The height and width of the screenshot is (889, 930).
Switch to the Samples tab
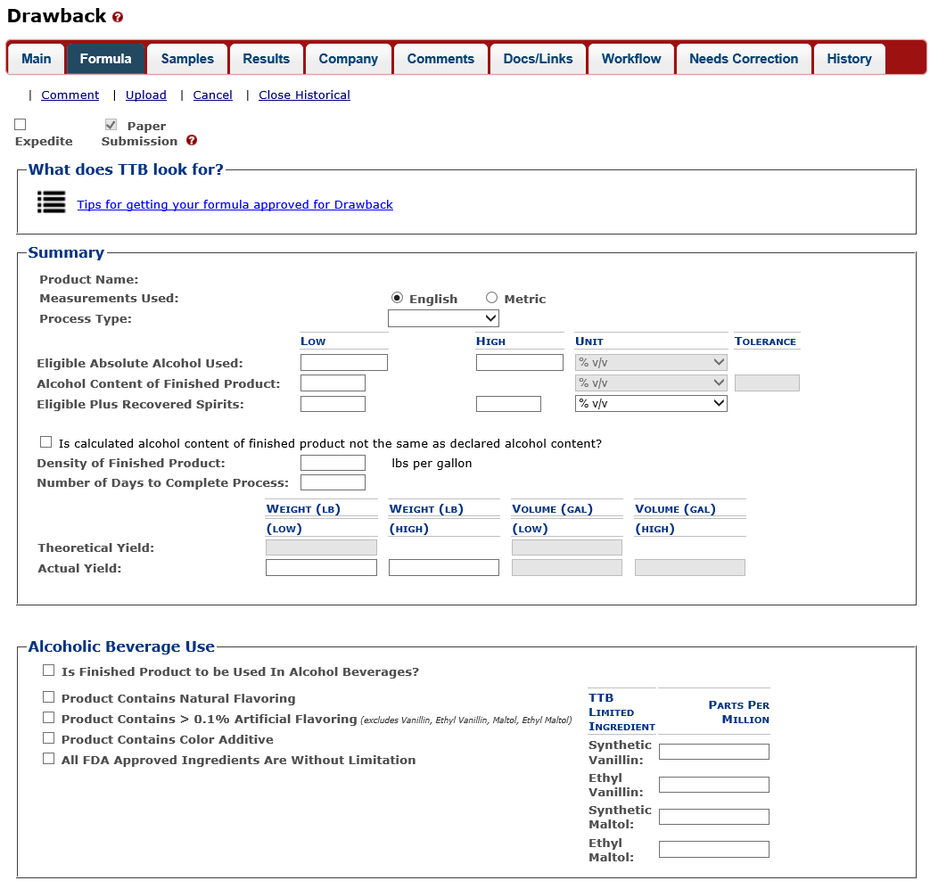[x=187, y=59]
